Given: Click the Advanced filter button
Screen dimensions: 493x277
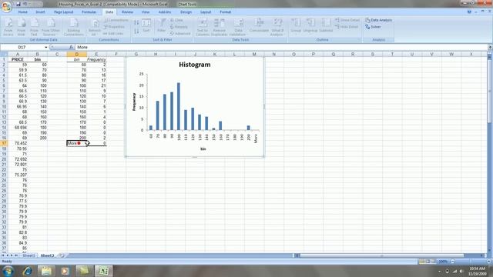Looking at the screenshot, I should pos(179,34).
